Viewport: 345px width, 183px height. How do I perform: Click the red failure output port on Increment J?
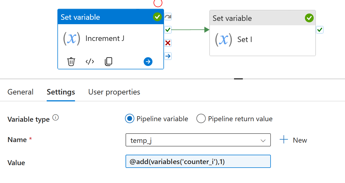[x=168, y=43]
